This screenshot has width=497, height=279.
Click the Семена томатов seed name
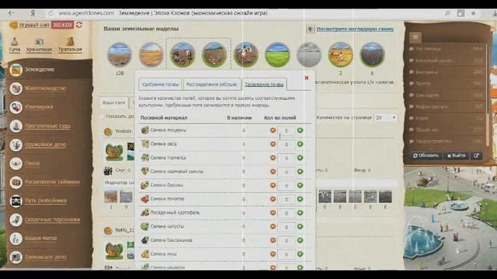point(167,199)
